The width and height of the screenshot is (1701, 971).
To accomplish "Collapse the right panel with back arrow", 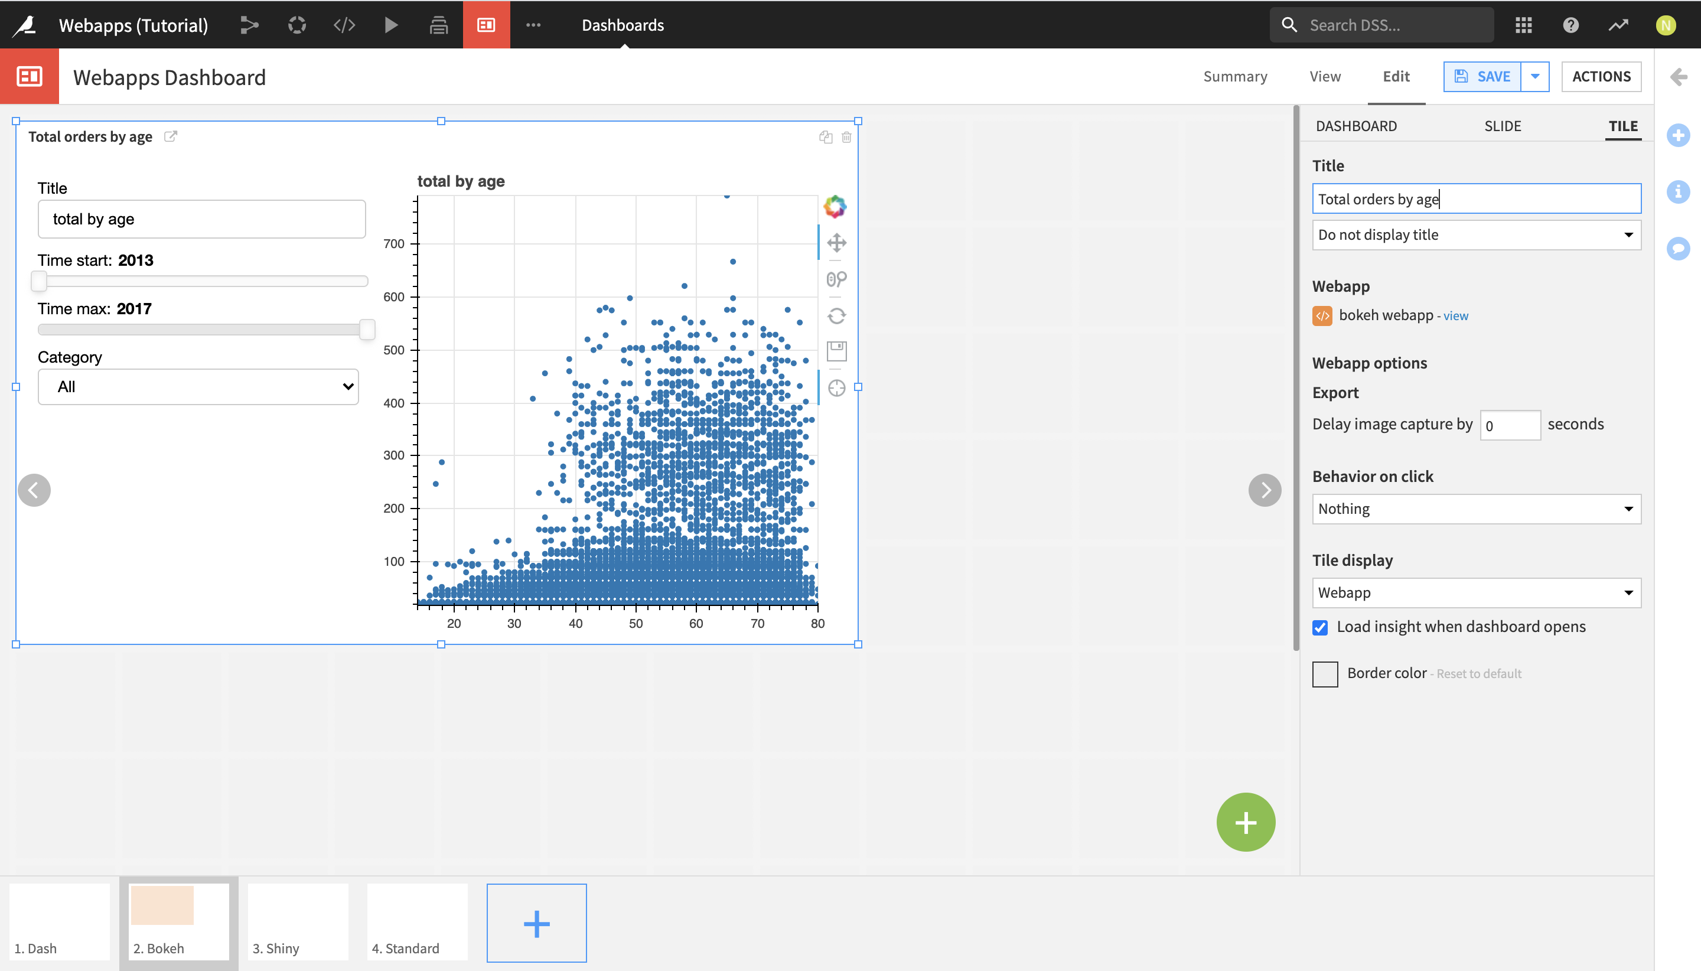I will tap(1679, 77).
